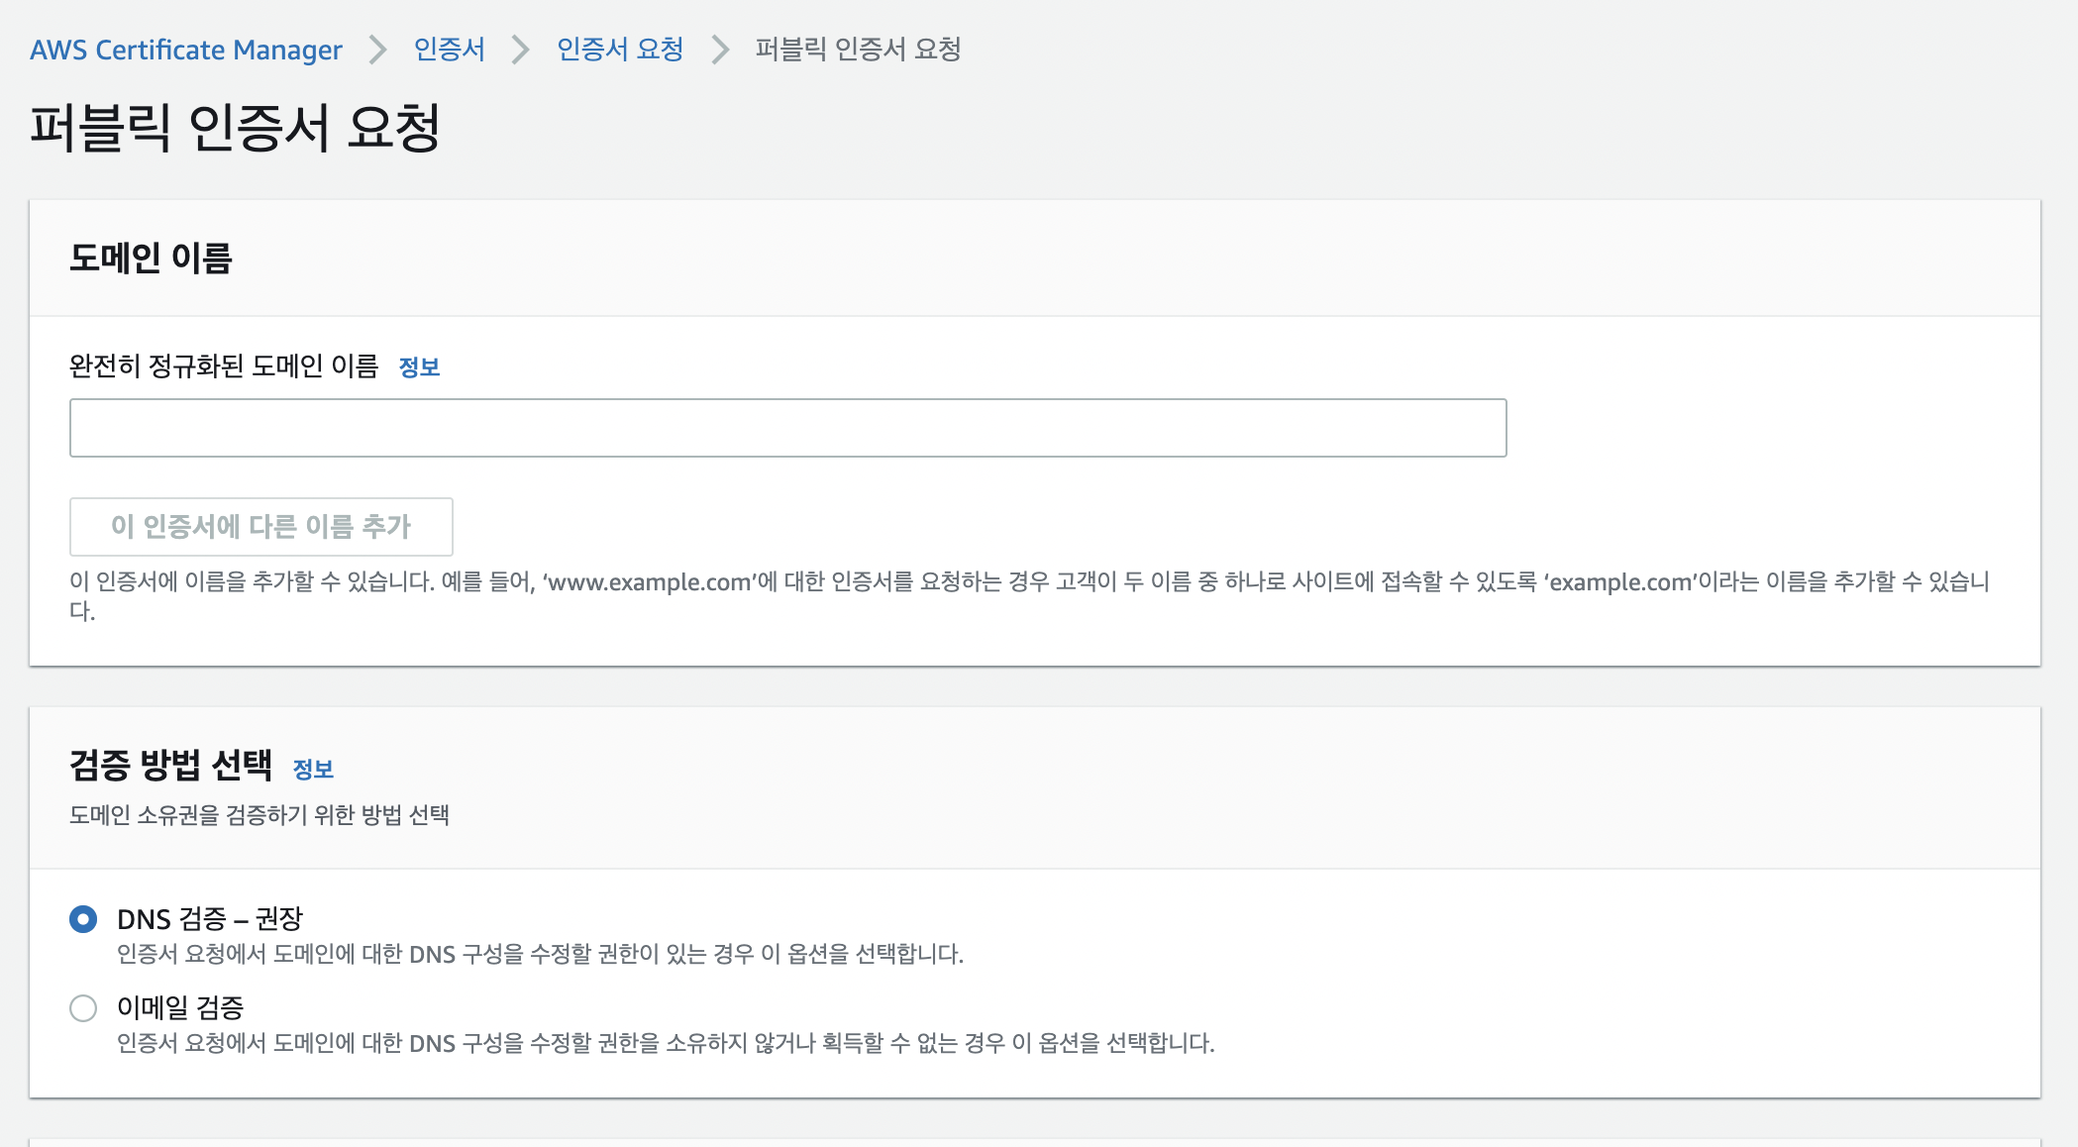Viewport: 2078px width, 1147px height.
Task: Open the 정보 link beside 완전히 정규화된 도메인 이름
Action: coord(419,367)
